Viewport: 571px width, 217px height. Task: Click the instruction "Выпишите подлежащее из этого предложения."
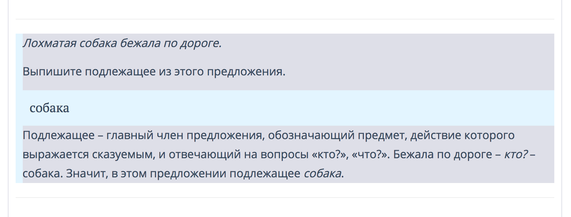tap(154, 72)
